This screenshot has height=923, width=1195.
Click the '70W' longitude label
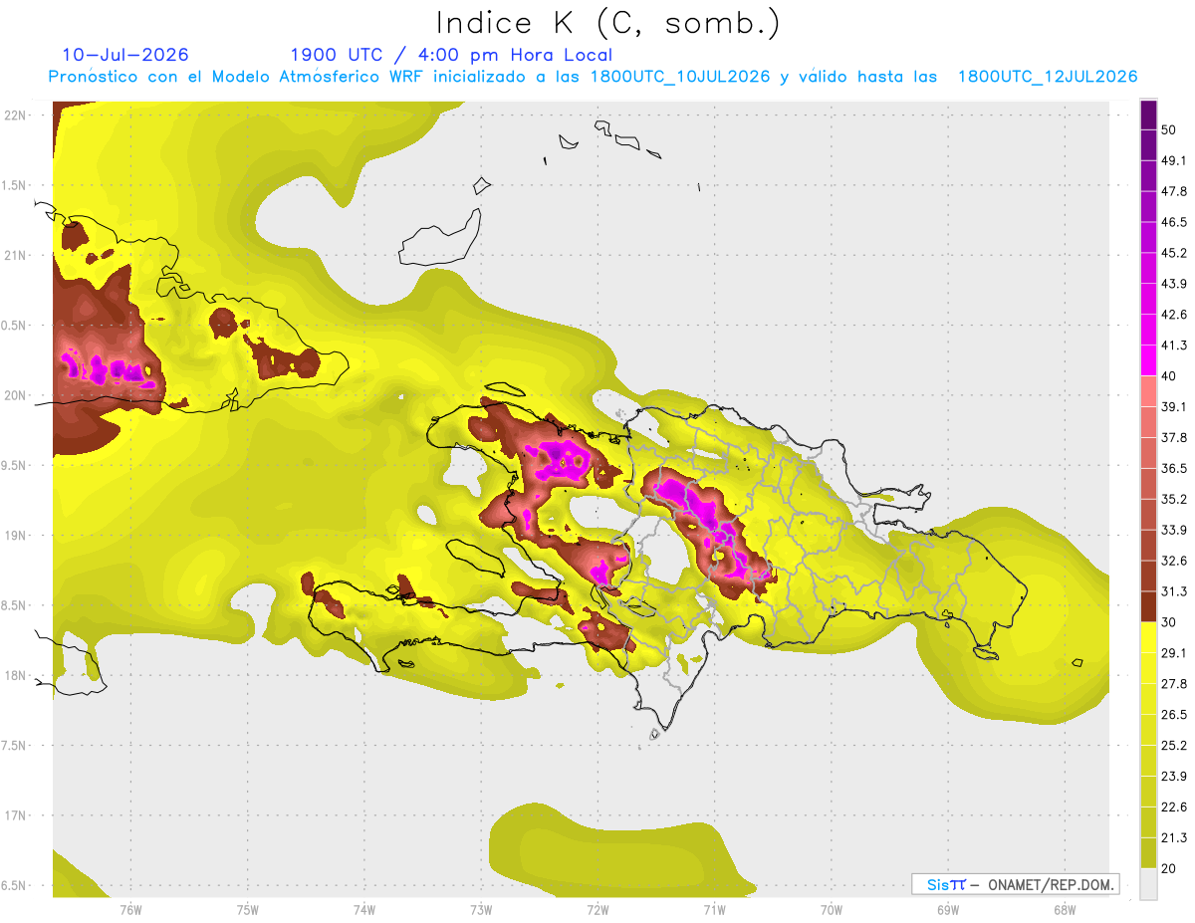(831, 909)
